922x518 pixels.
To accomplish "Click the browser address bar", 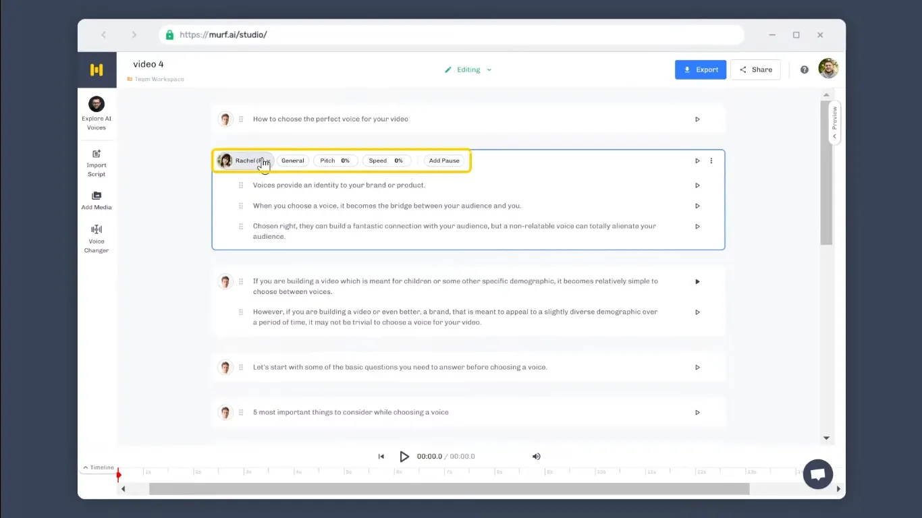I will click(x=451, y=35).
